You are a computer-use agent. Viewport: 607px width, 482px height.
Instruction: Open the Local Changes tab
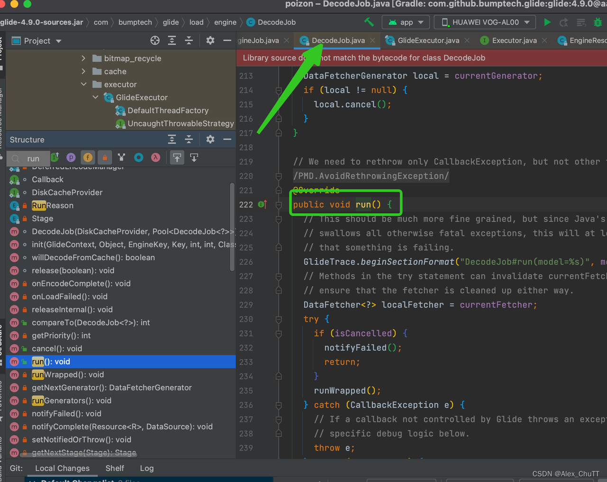point(62,468)
